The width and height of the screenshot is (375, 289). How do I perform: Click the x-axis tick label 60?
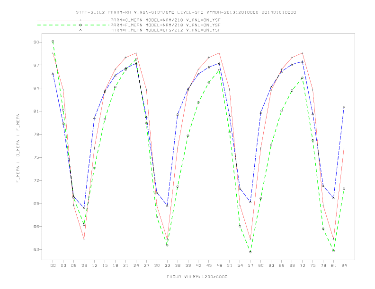pos(261,265)
